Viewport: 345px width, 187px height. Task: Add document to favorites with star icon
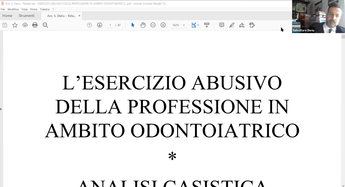click(x=15, y=25)
